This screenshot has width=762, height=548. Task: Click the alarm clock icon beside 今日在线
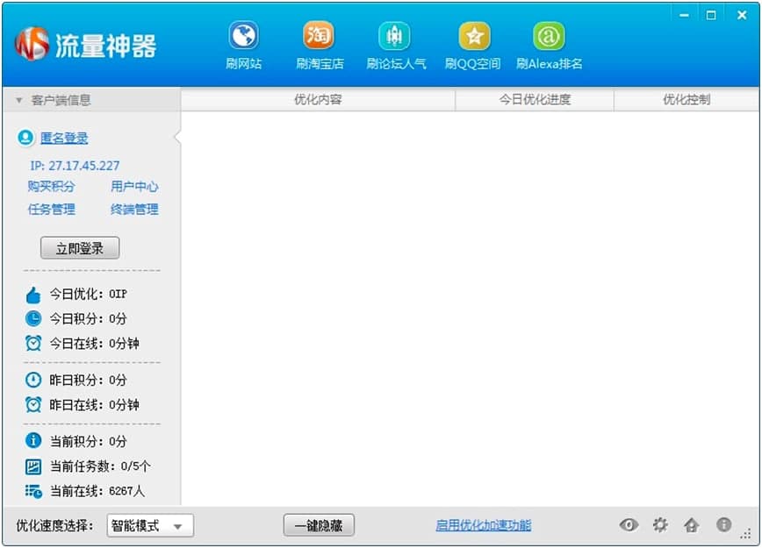click(x=33, y=343)
